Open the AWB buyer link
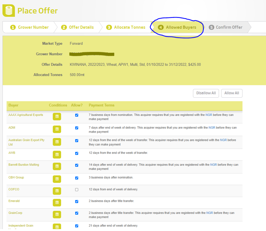This screenshot has height=231, width=266. point(12,153)
